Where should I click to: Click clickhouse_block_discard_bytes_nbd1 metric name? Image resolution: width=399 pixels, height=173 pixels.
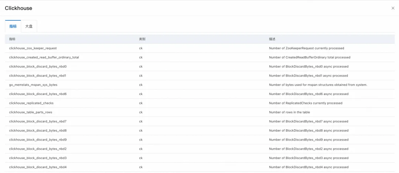pyautogui.click(x=38, y=76)
